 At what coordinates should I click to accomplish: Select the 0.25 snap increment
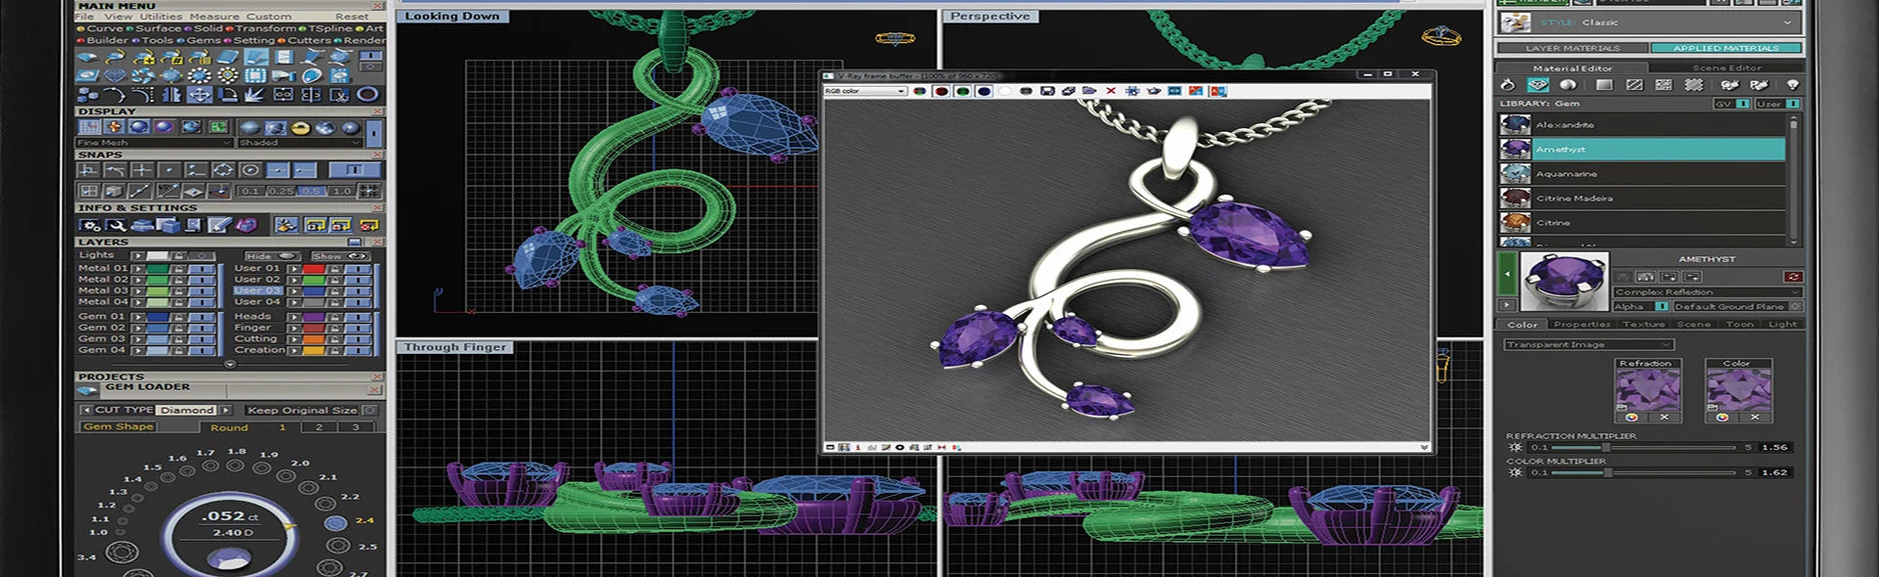pyautogui.click(x=280, y=192)
